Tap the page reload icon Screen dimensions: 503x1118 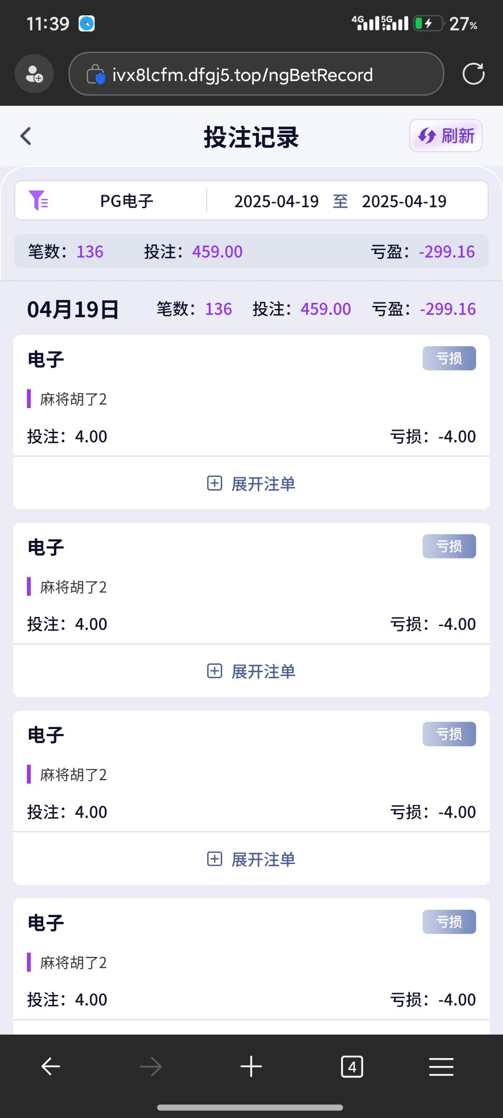click(x=473, y=74)
